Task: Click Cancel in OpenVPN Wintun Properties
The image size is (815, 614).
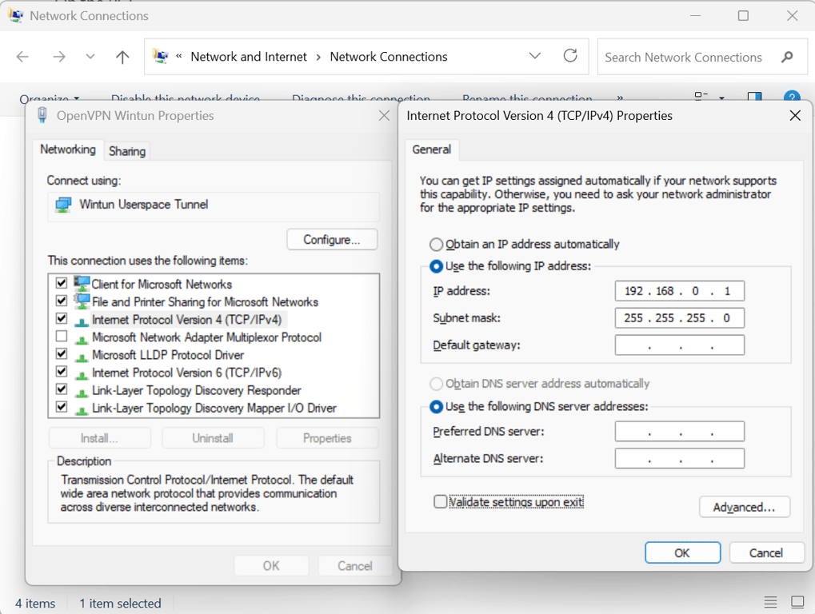Action: tap(355, 566)
